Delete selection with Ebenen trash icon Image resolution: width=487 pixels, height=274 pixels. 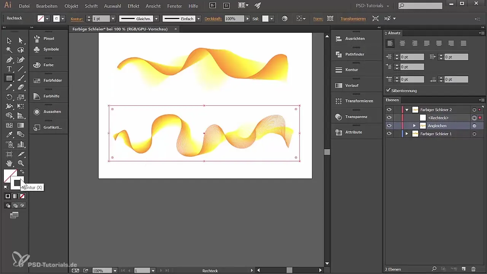click(x=473, y=269)
